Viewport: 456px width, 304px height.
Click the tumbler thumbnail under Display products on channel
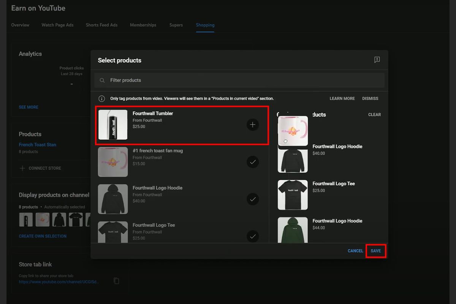click(26, 220)
